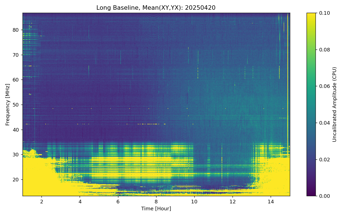Click the y-axis tick label 20
The image size is (362, 217).
16,179
